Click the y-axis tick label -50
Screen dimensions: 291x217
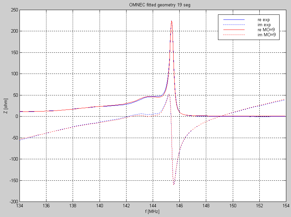click(15, 138)
